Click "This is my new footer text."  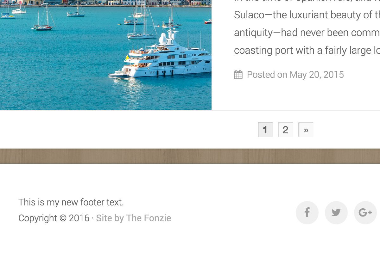click(x=71, y=202)
